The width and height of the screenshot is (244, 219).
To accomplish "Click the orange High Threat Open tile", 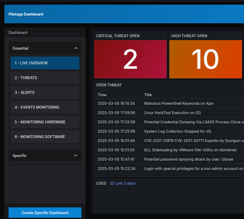I will tap(205, 59).
